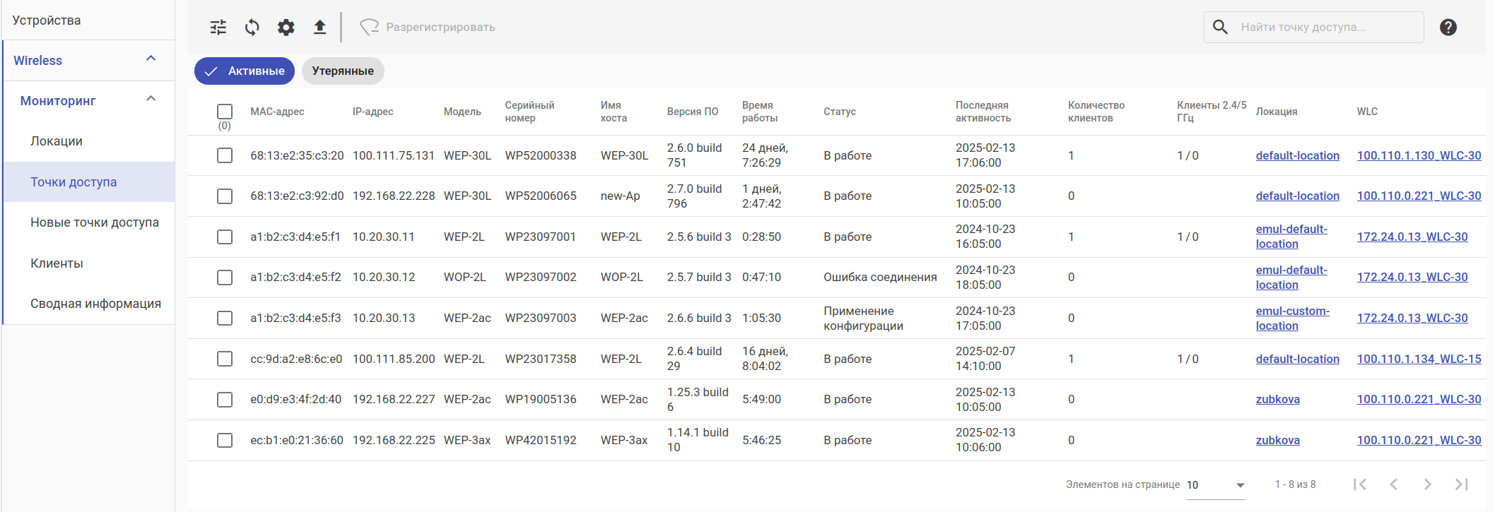1495x512 pixels.
Task: Click the upload arrow icon
Action: pos(319,28)
